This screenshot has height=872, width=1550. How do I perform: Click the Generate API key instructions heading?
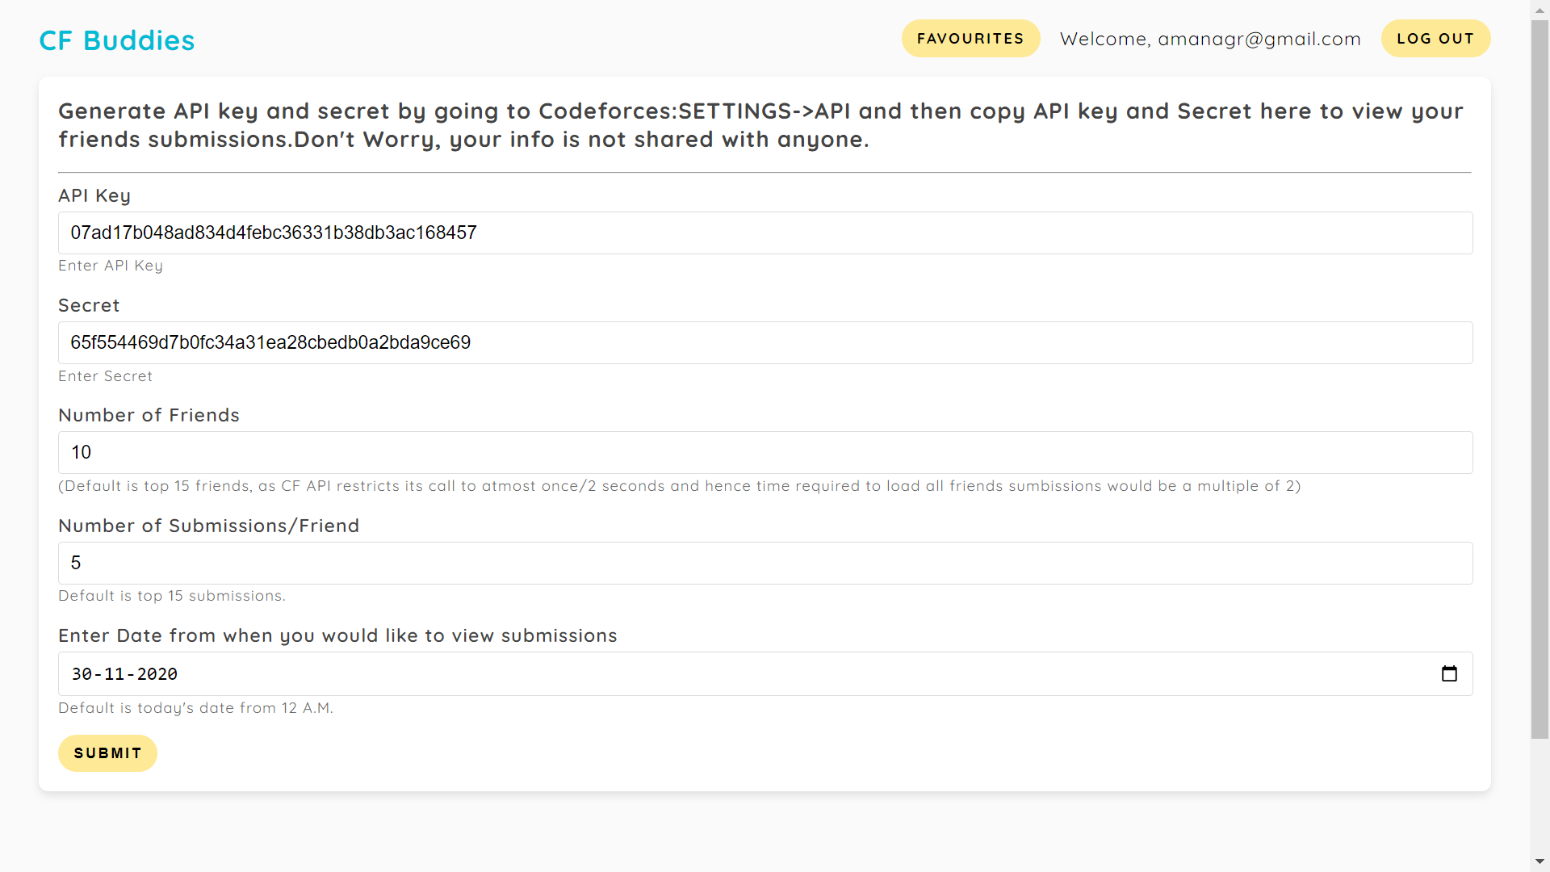(759, 125)
